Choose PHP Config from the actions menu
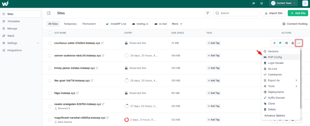The width and height of the screenshot is (310, 126). pos(280,57)
